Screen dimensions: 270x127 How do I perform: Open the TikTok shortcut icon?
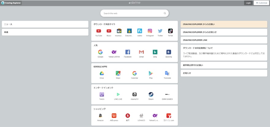(x=171, y=31)
